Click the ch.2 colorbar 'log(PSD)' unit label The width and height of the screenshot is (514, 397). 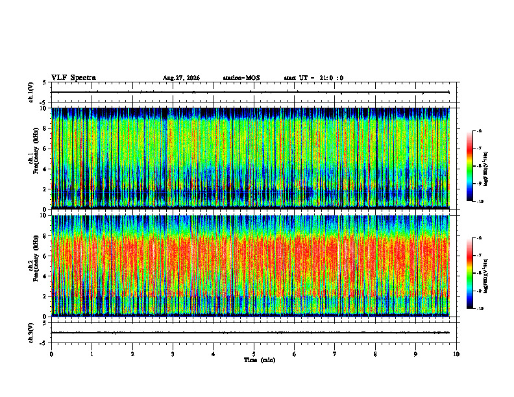[486, 276]
